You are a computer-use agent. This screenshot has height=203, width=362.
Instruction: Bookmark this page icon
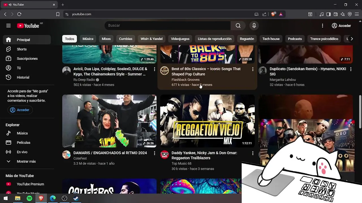coord(58,14)
